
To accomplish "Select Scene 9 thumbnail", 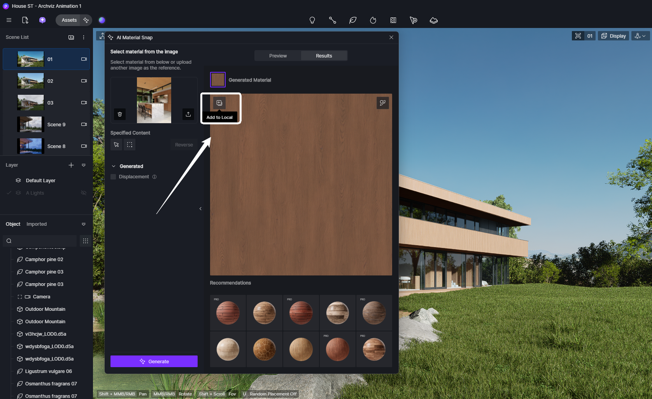I will tap(31, 124).
